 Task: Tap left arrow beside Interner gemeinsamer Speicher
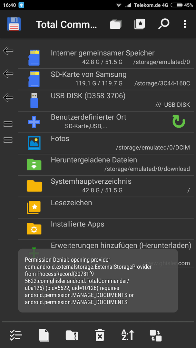[8, 51]
